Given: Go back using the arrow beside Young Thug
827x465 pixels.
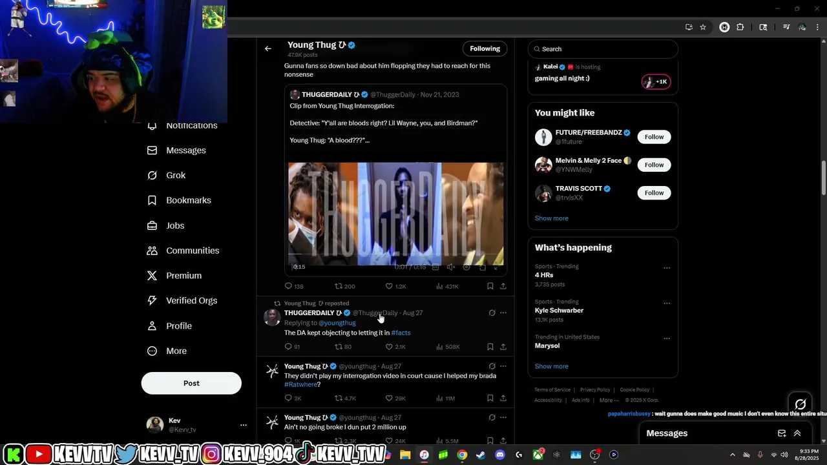Looking at the screenshot, I should 268,48.
